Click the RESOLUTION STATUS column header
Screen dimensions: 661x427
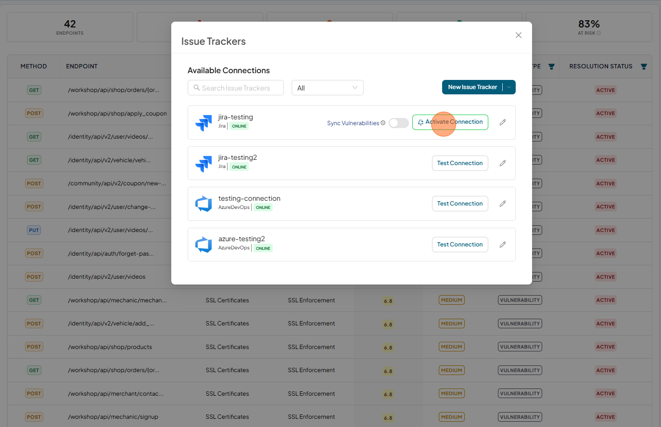coord(601,66)
